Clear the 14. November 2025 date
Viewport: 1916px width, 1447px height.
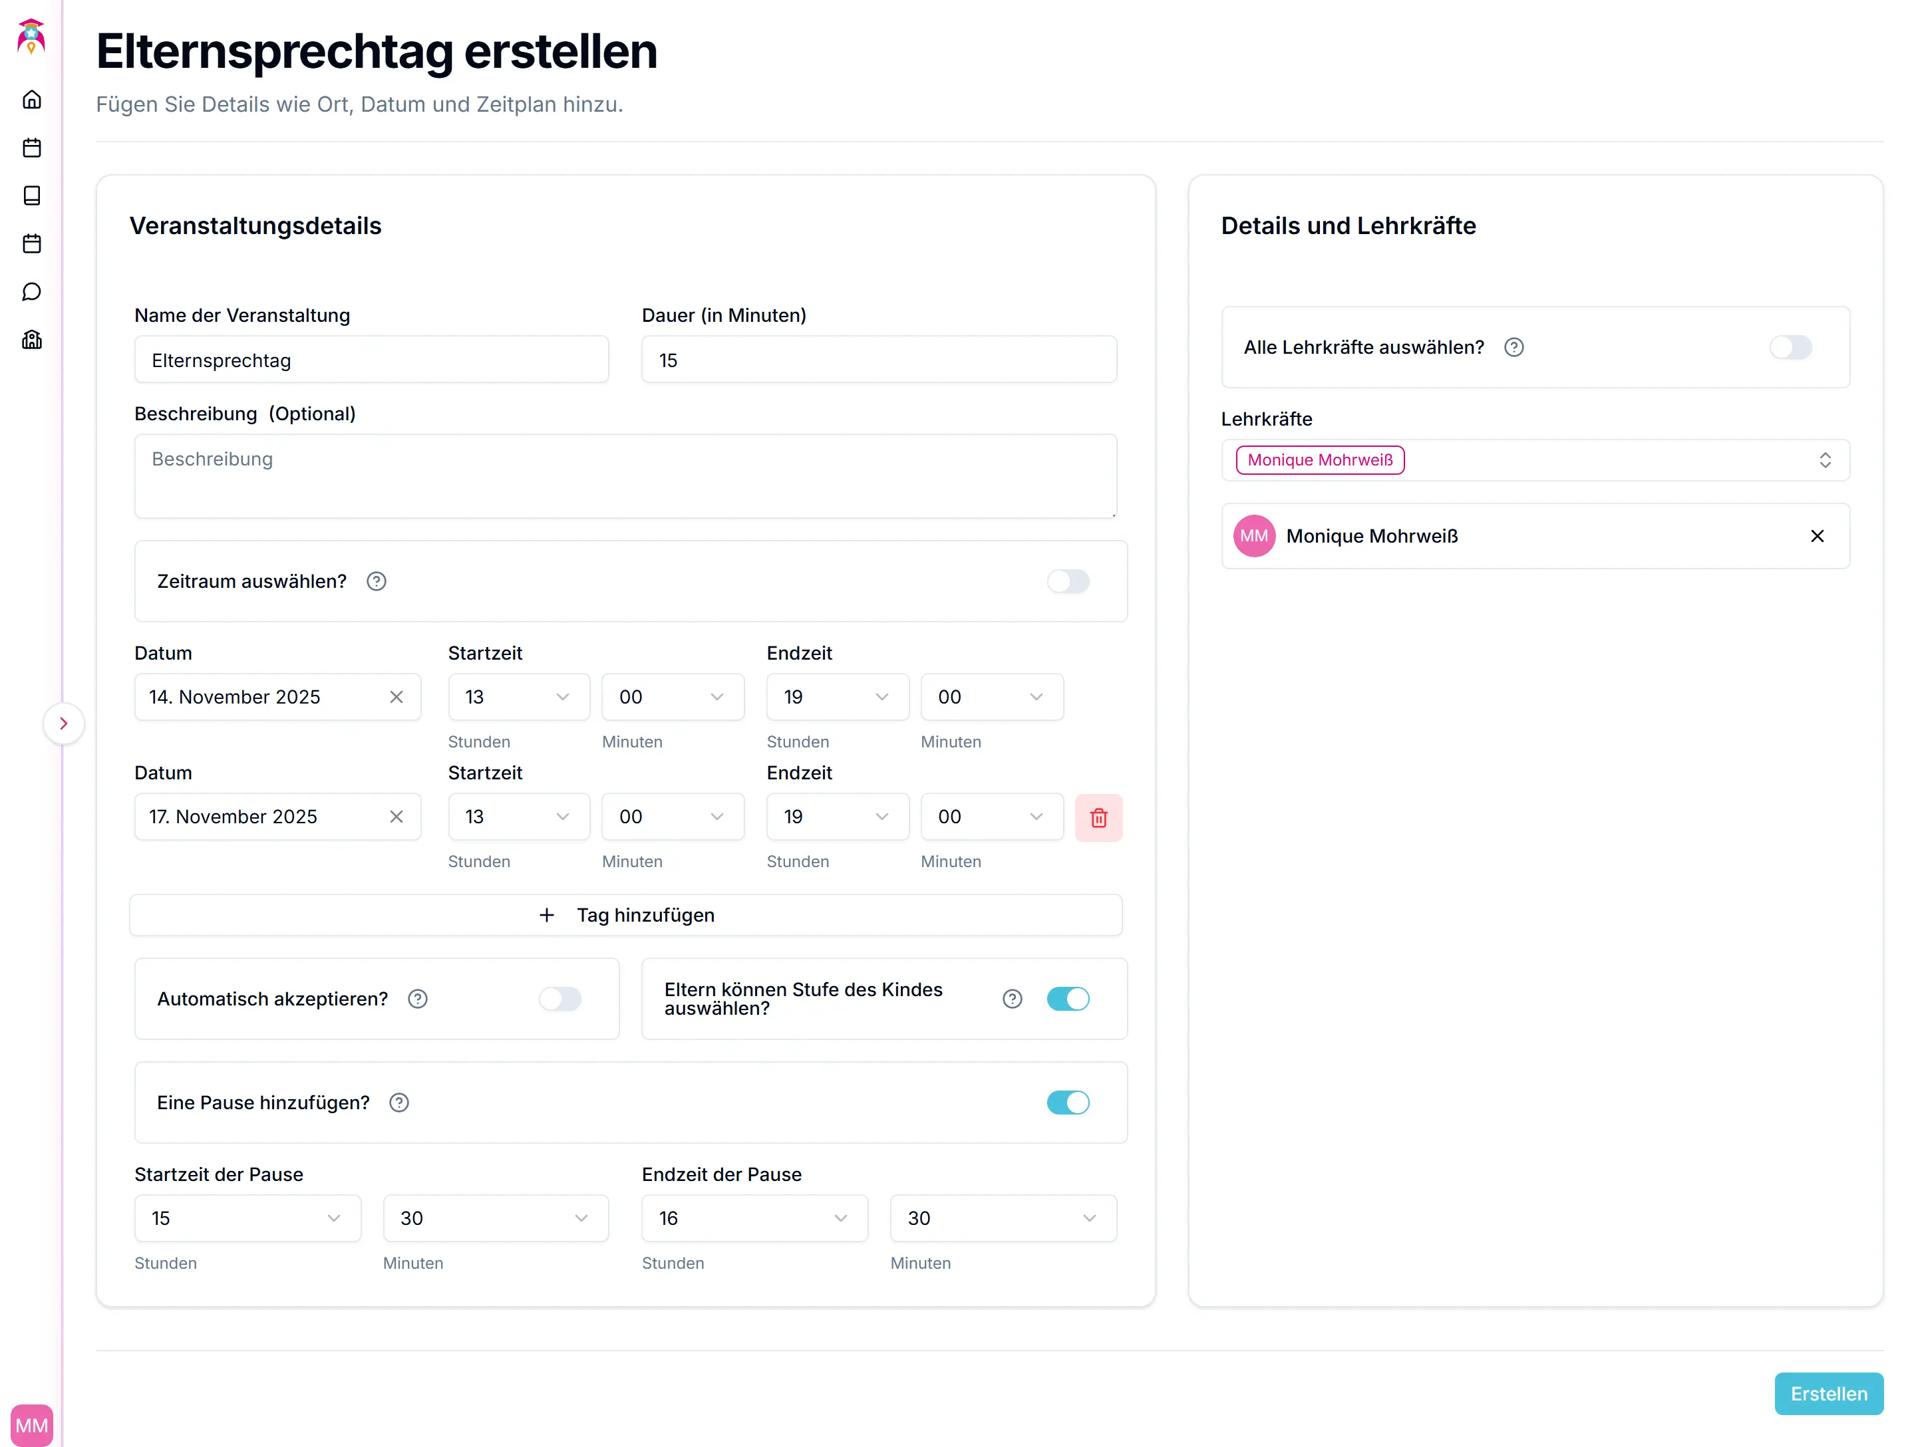[x=397, y=697]
